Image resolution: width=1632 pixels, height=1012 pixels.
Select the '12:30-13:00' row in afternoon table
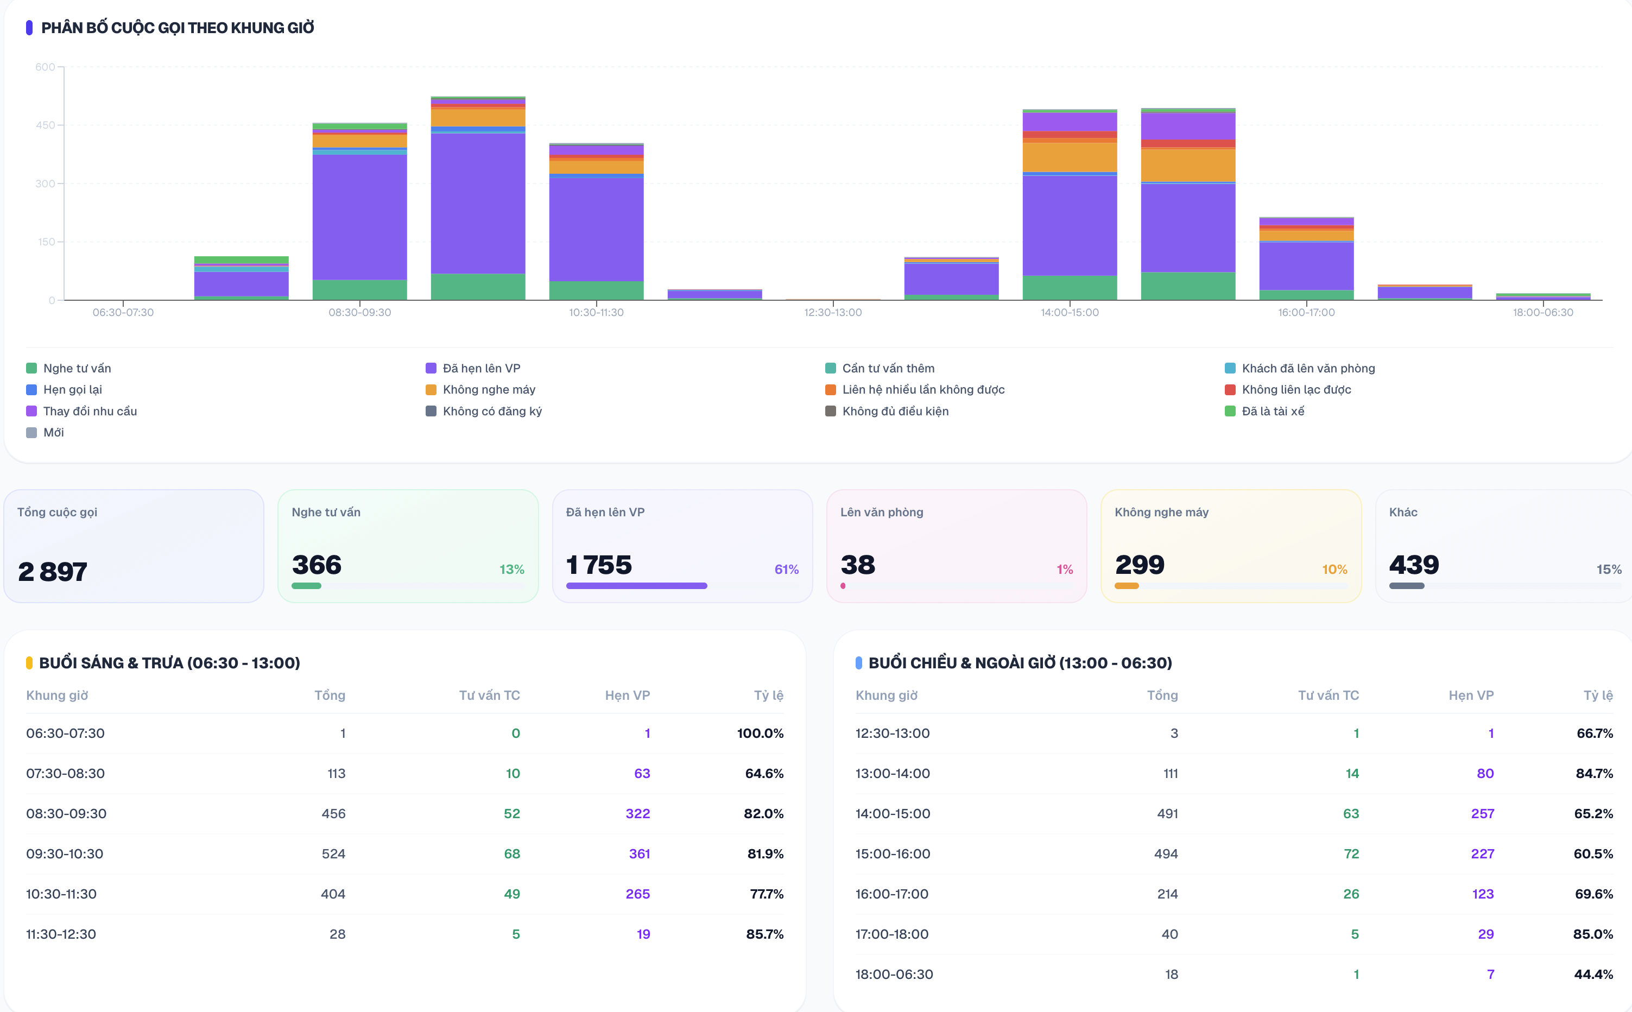click(1234, 733)
